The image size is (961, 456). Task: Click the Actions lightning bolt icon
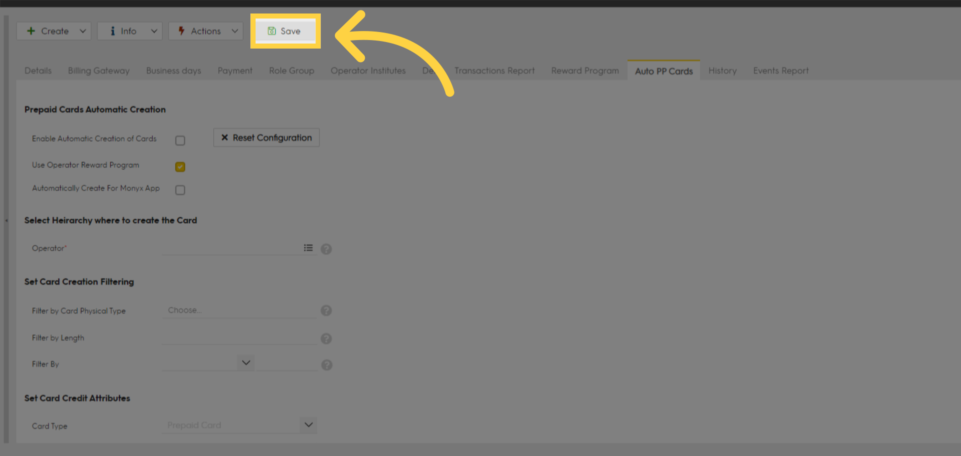(182, 31)
